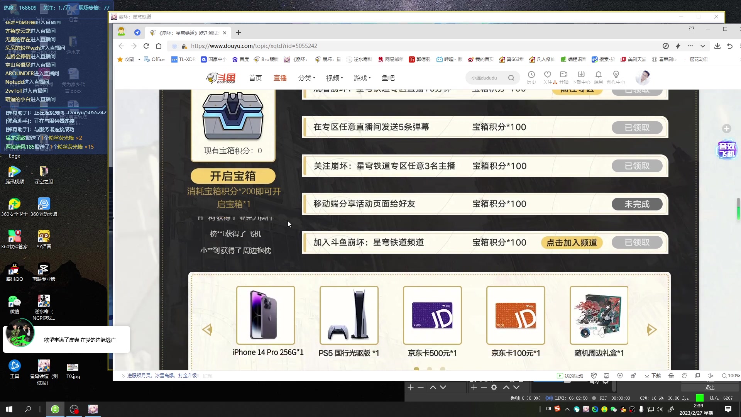Click the 退出 button in OBS

click(x=710, y=388)
